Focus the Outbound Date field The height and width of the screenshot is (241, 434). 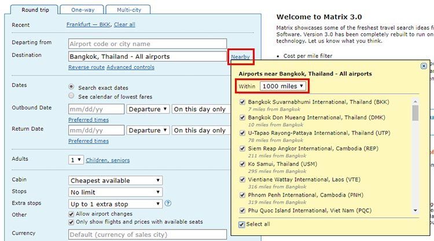[x=96, y=109]
